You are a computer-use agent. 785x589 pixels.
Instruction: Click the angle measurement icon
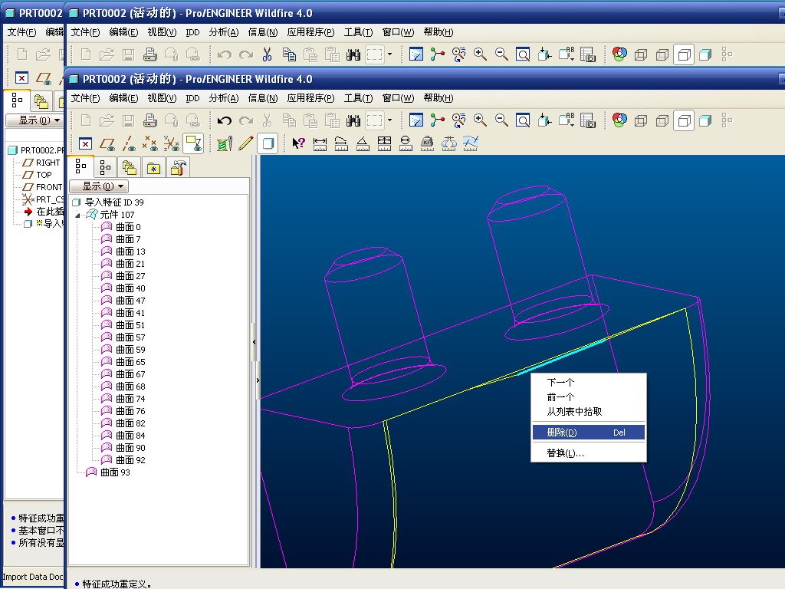(363, 143)
